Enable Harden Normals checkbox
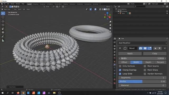169x95 pixels. (x=145, y=74)
